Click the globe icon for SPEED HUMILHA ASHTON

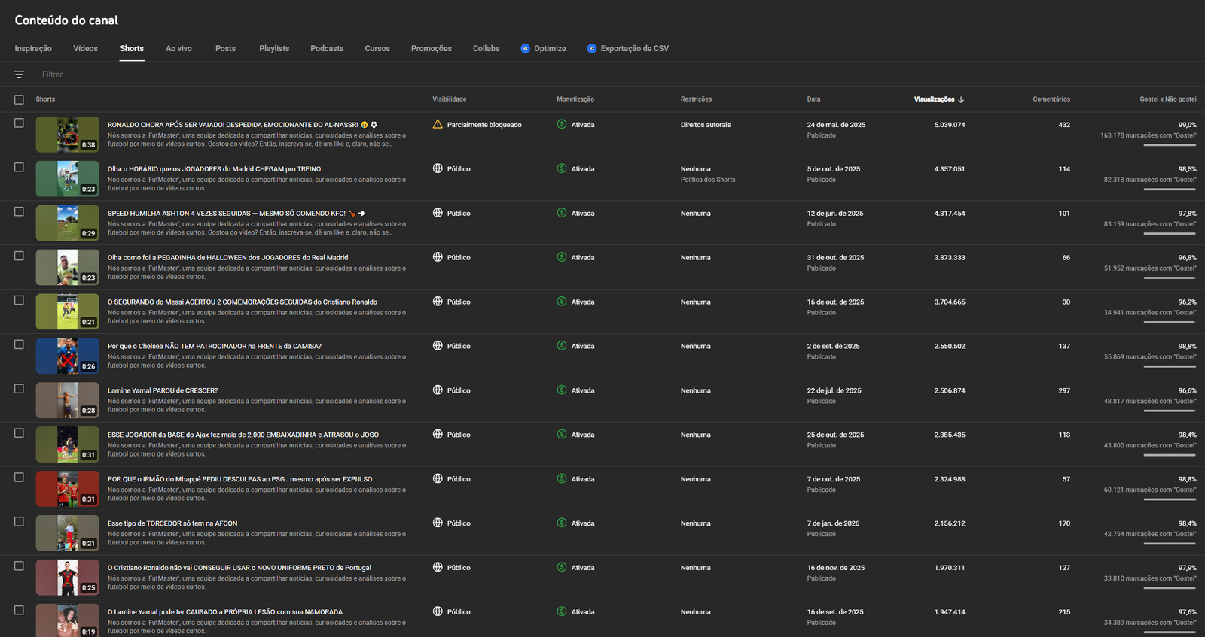438,213
